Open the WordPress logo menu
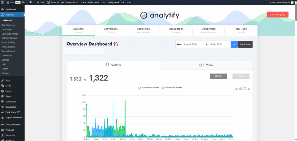 coord(3,2)
